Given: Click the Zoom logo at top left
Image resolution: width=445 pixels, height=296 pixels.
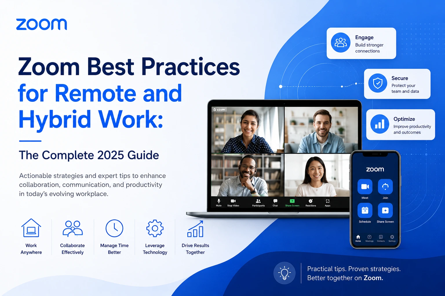Looking at the screenshot, I should (x=41, y=25).
